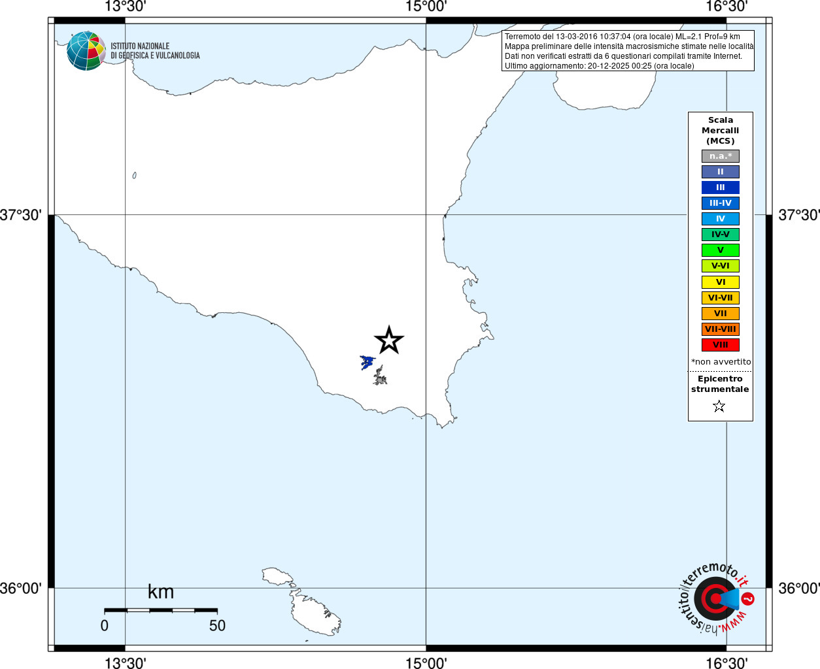820x669 pixels.
Task: Click the 'Terremoto del 13-03-2016' info line
Action: (622, 37)
